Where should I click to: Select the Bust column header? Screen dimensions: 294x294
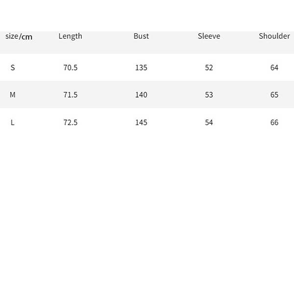[x=141, y=36]
